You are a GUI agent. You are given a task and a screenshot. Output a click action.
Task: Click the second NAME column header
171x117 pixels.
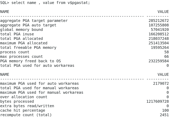tap(4, 74)
